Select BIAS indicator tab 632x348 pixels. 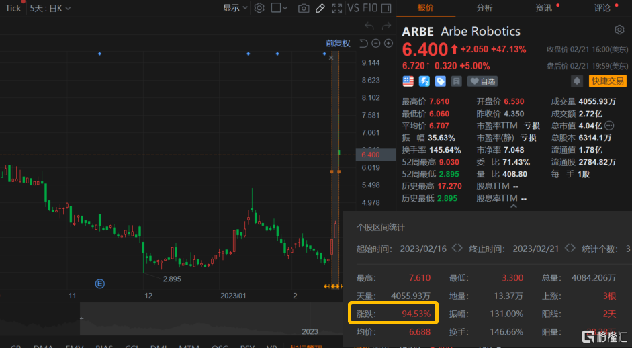[104, 346]
